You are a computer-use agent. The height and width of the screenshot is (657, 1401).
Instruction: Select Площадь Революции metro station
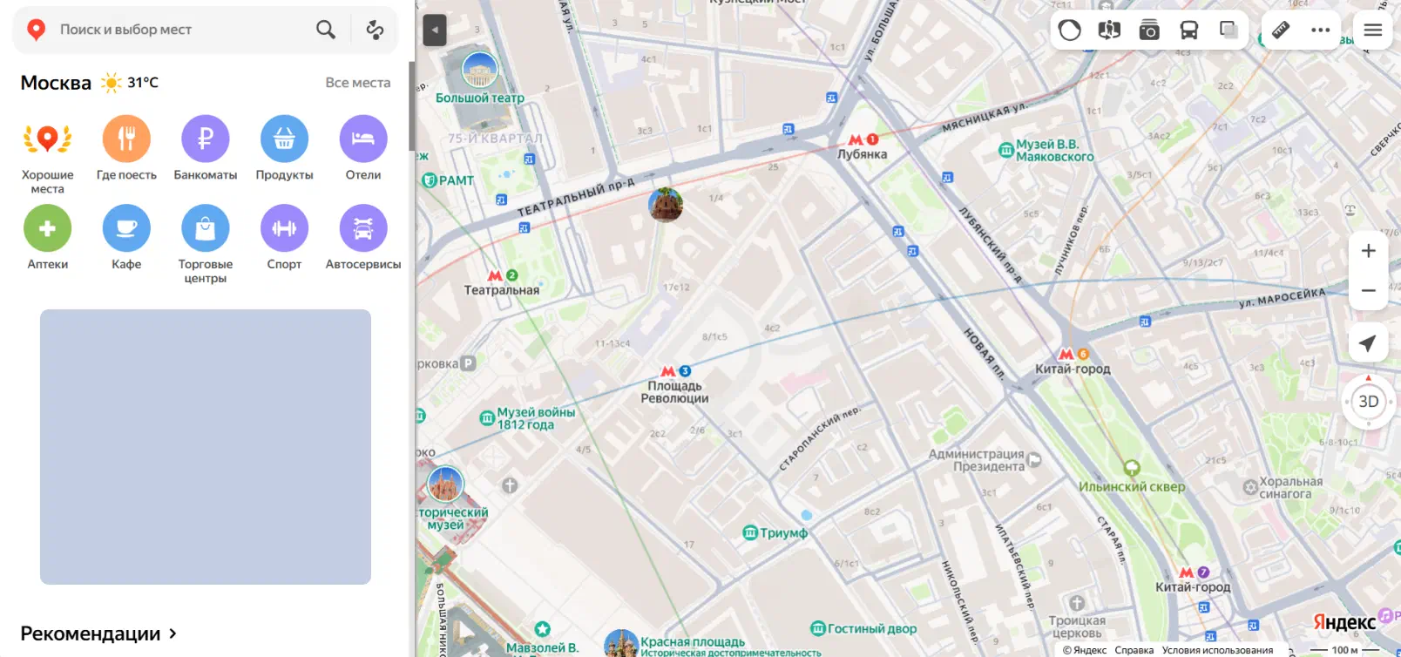point(675,384)
